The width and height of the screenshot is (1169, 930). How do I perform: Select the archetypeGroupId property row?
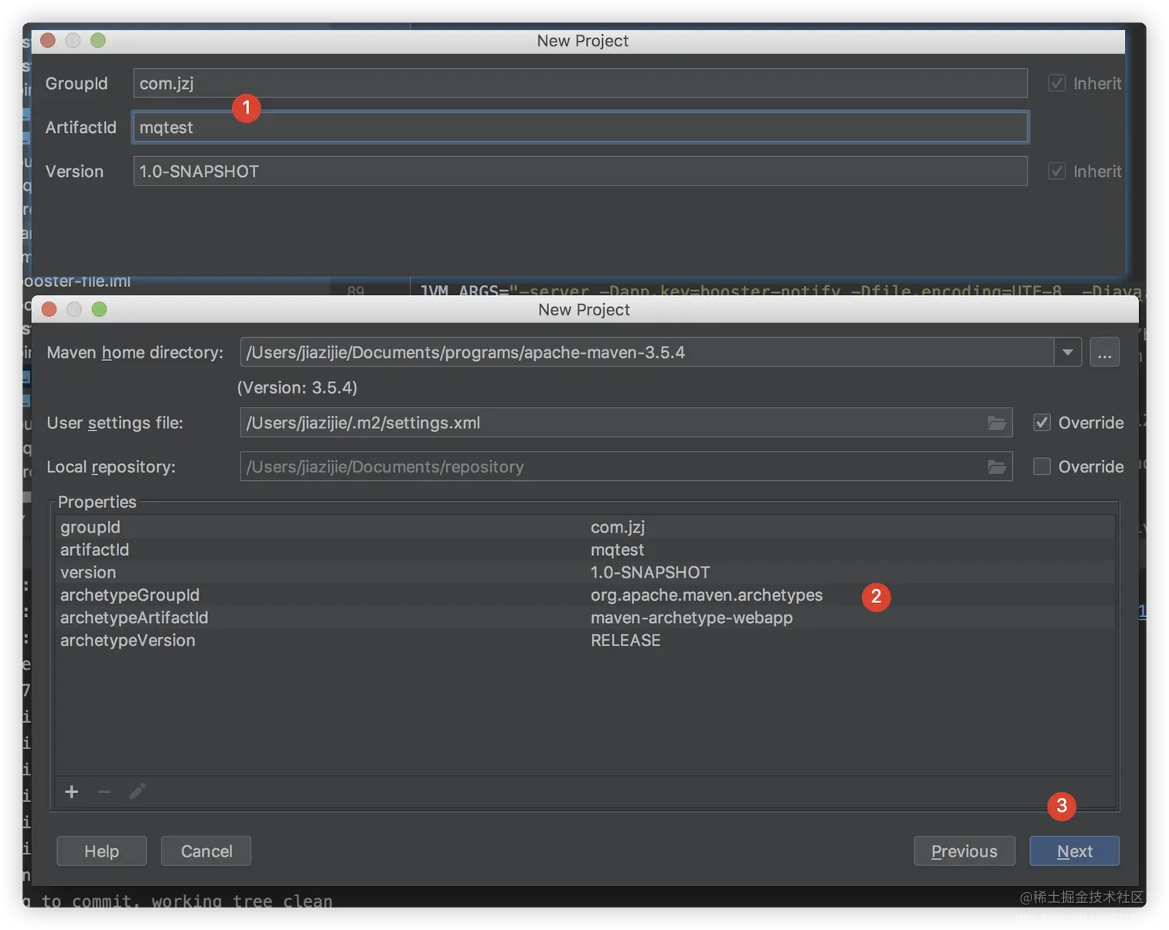click(585, 595)
